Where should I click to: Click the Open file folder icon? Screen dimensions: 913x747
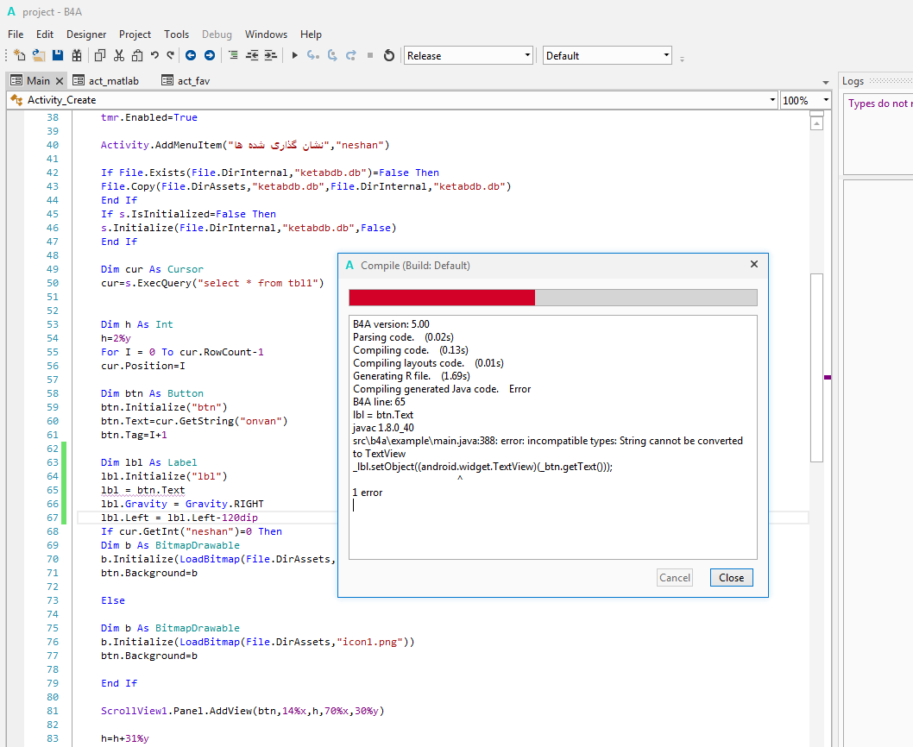[39, 55]
